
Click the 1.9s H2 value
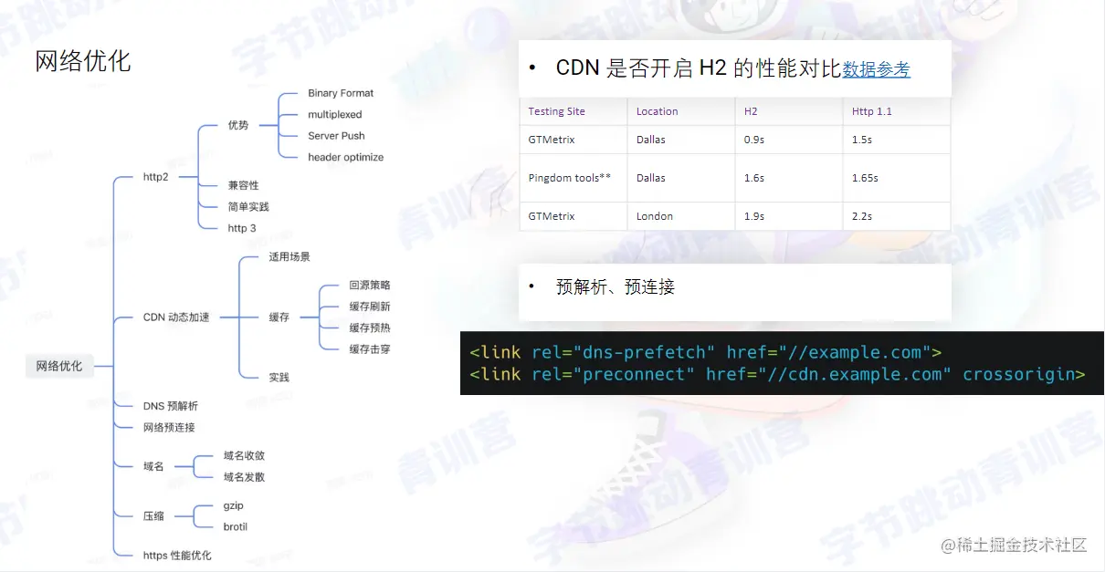tap(754, 216)
